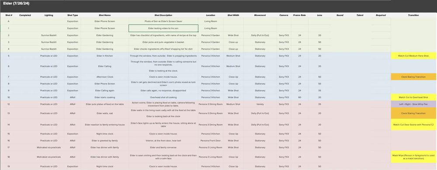Click the 'Shot #' column header
Image resolution: width=437 pixels, height=170 pixels.
click(x=9, y=15)
